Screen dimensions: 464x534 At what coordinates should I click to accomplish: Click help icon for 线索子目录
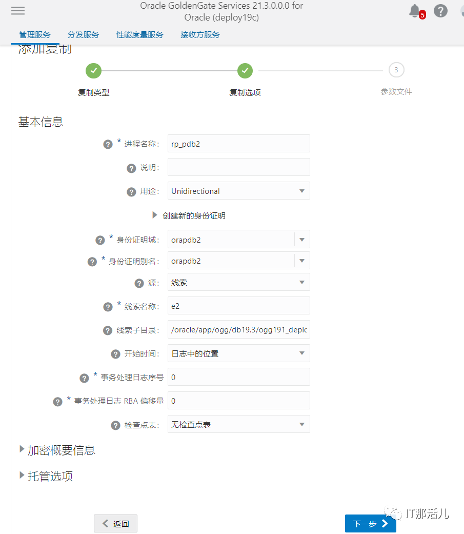(x=108, y=330)
